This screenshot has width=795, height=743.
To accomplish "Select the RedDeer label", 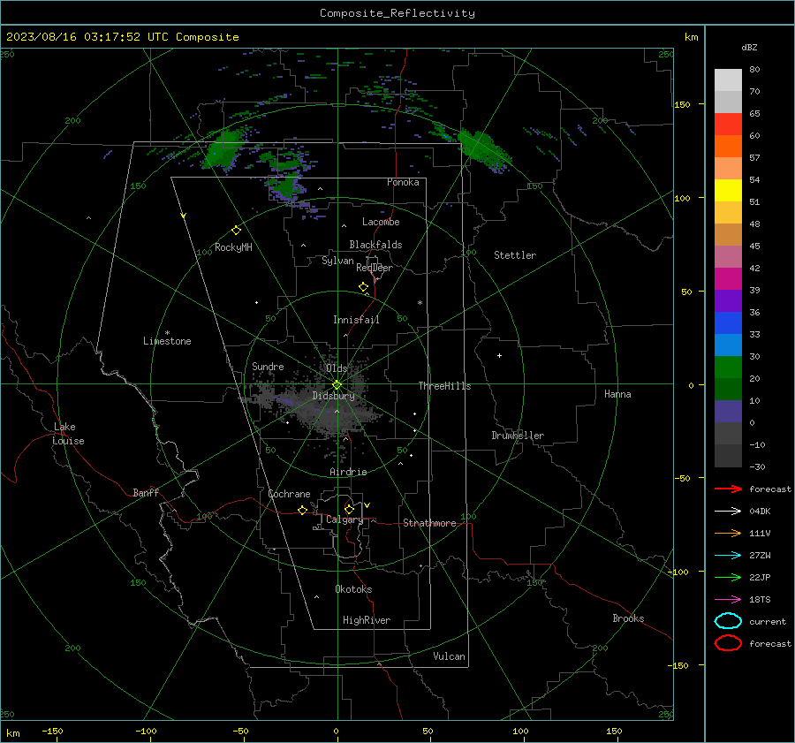I will click(x=375, y=268).
